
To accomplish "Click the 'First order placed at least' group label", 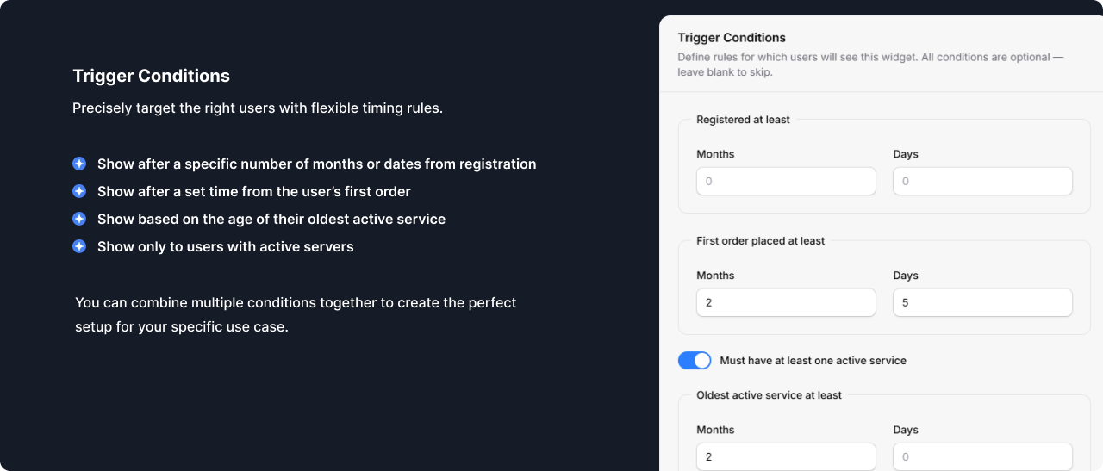I will coord(760,241).
